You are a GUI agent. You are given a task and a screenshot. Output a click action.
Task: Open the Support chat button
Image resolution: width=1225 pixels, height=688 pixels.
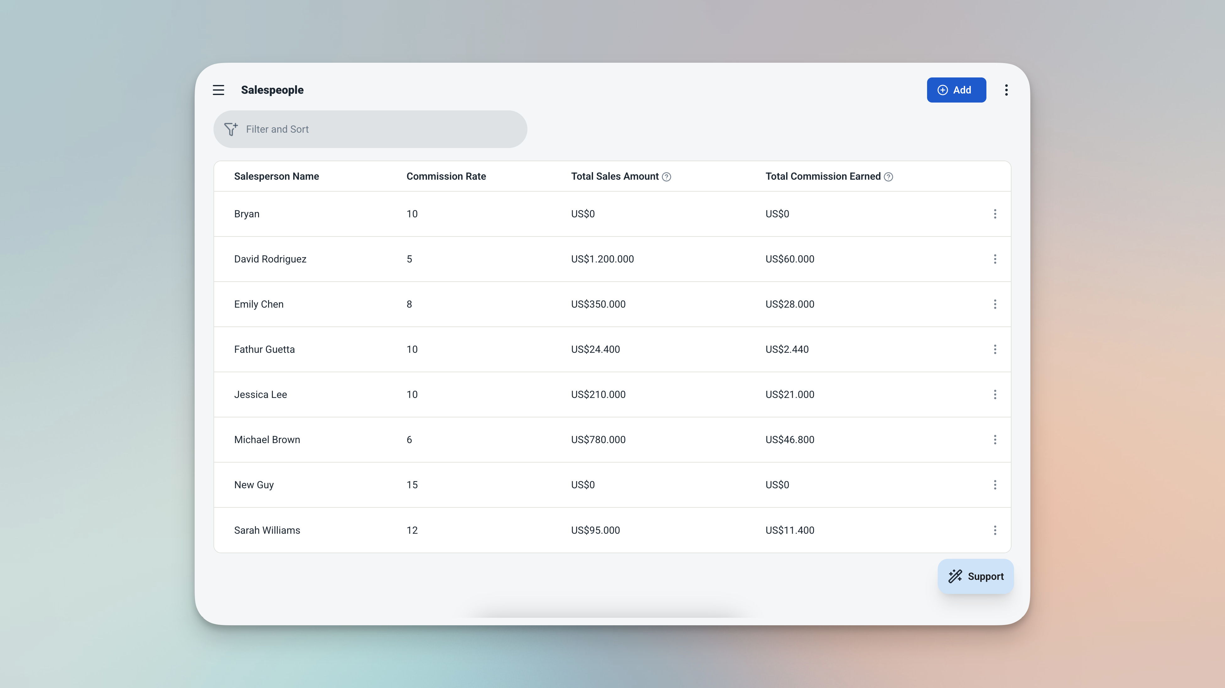[976, 576]
